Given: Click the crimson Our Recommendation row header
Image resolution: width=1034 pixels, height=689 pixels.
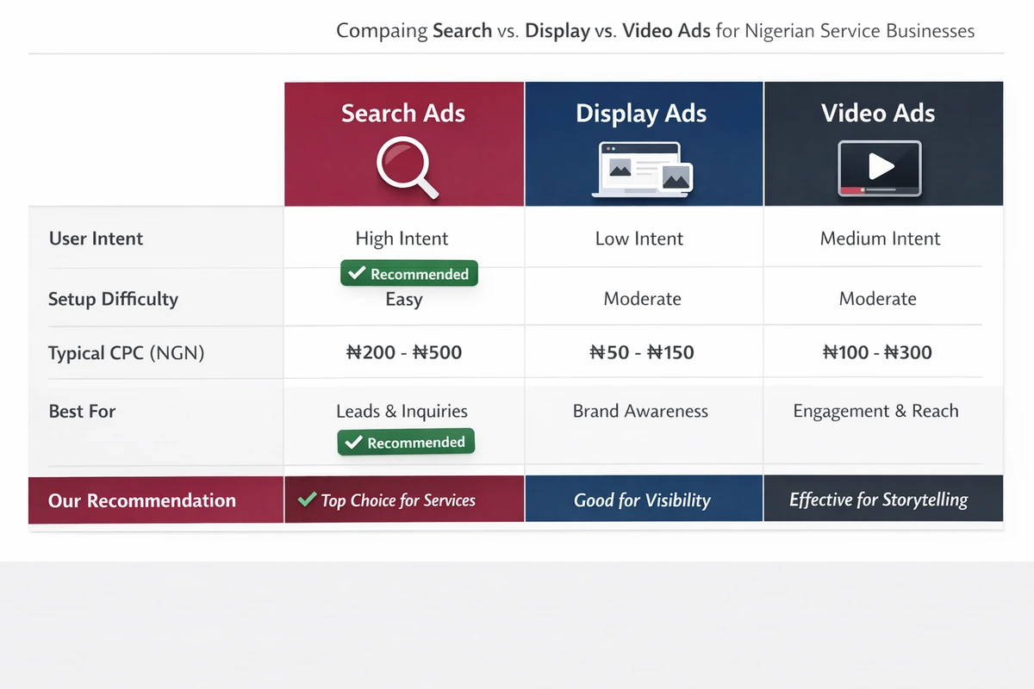Looking at the screenshot, I should (143, 500).
